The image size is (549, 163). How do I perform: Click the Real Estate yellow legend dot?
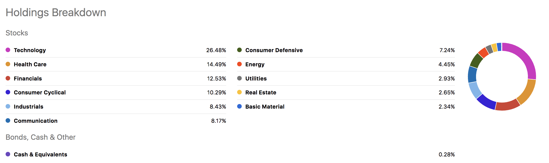(x=239, y=92)
